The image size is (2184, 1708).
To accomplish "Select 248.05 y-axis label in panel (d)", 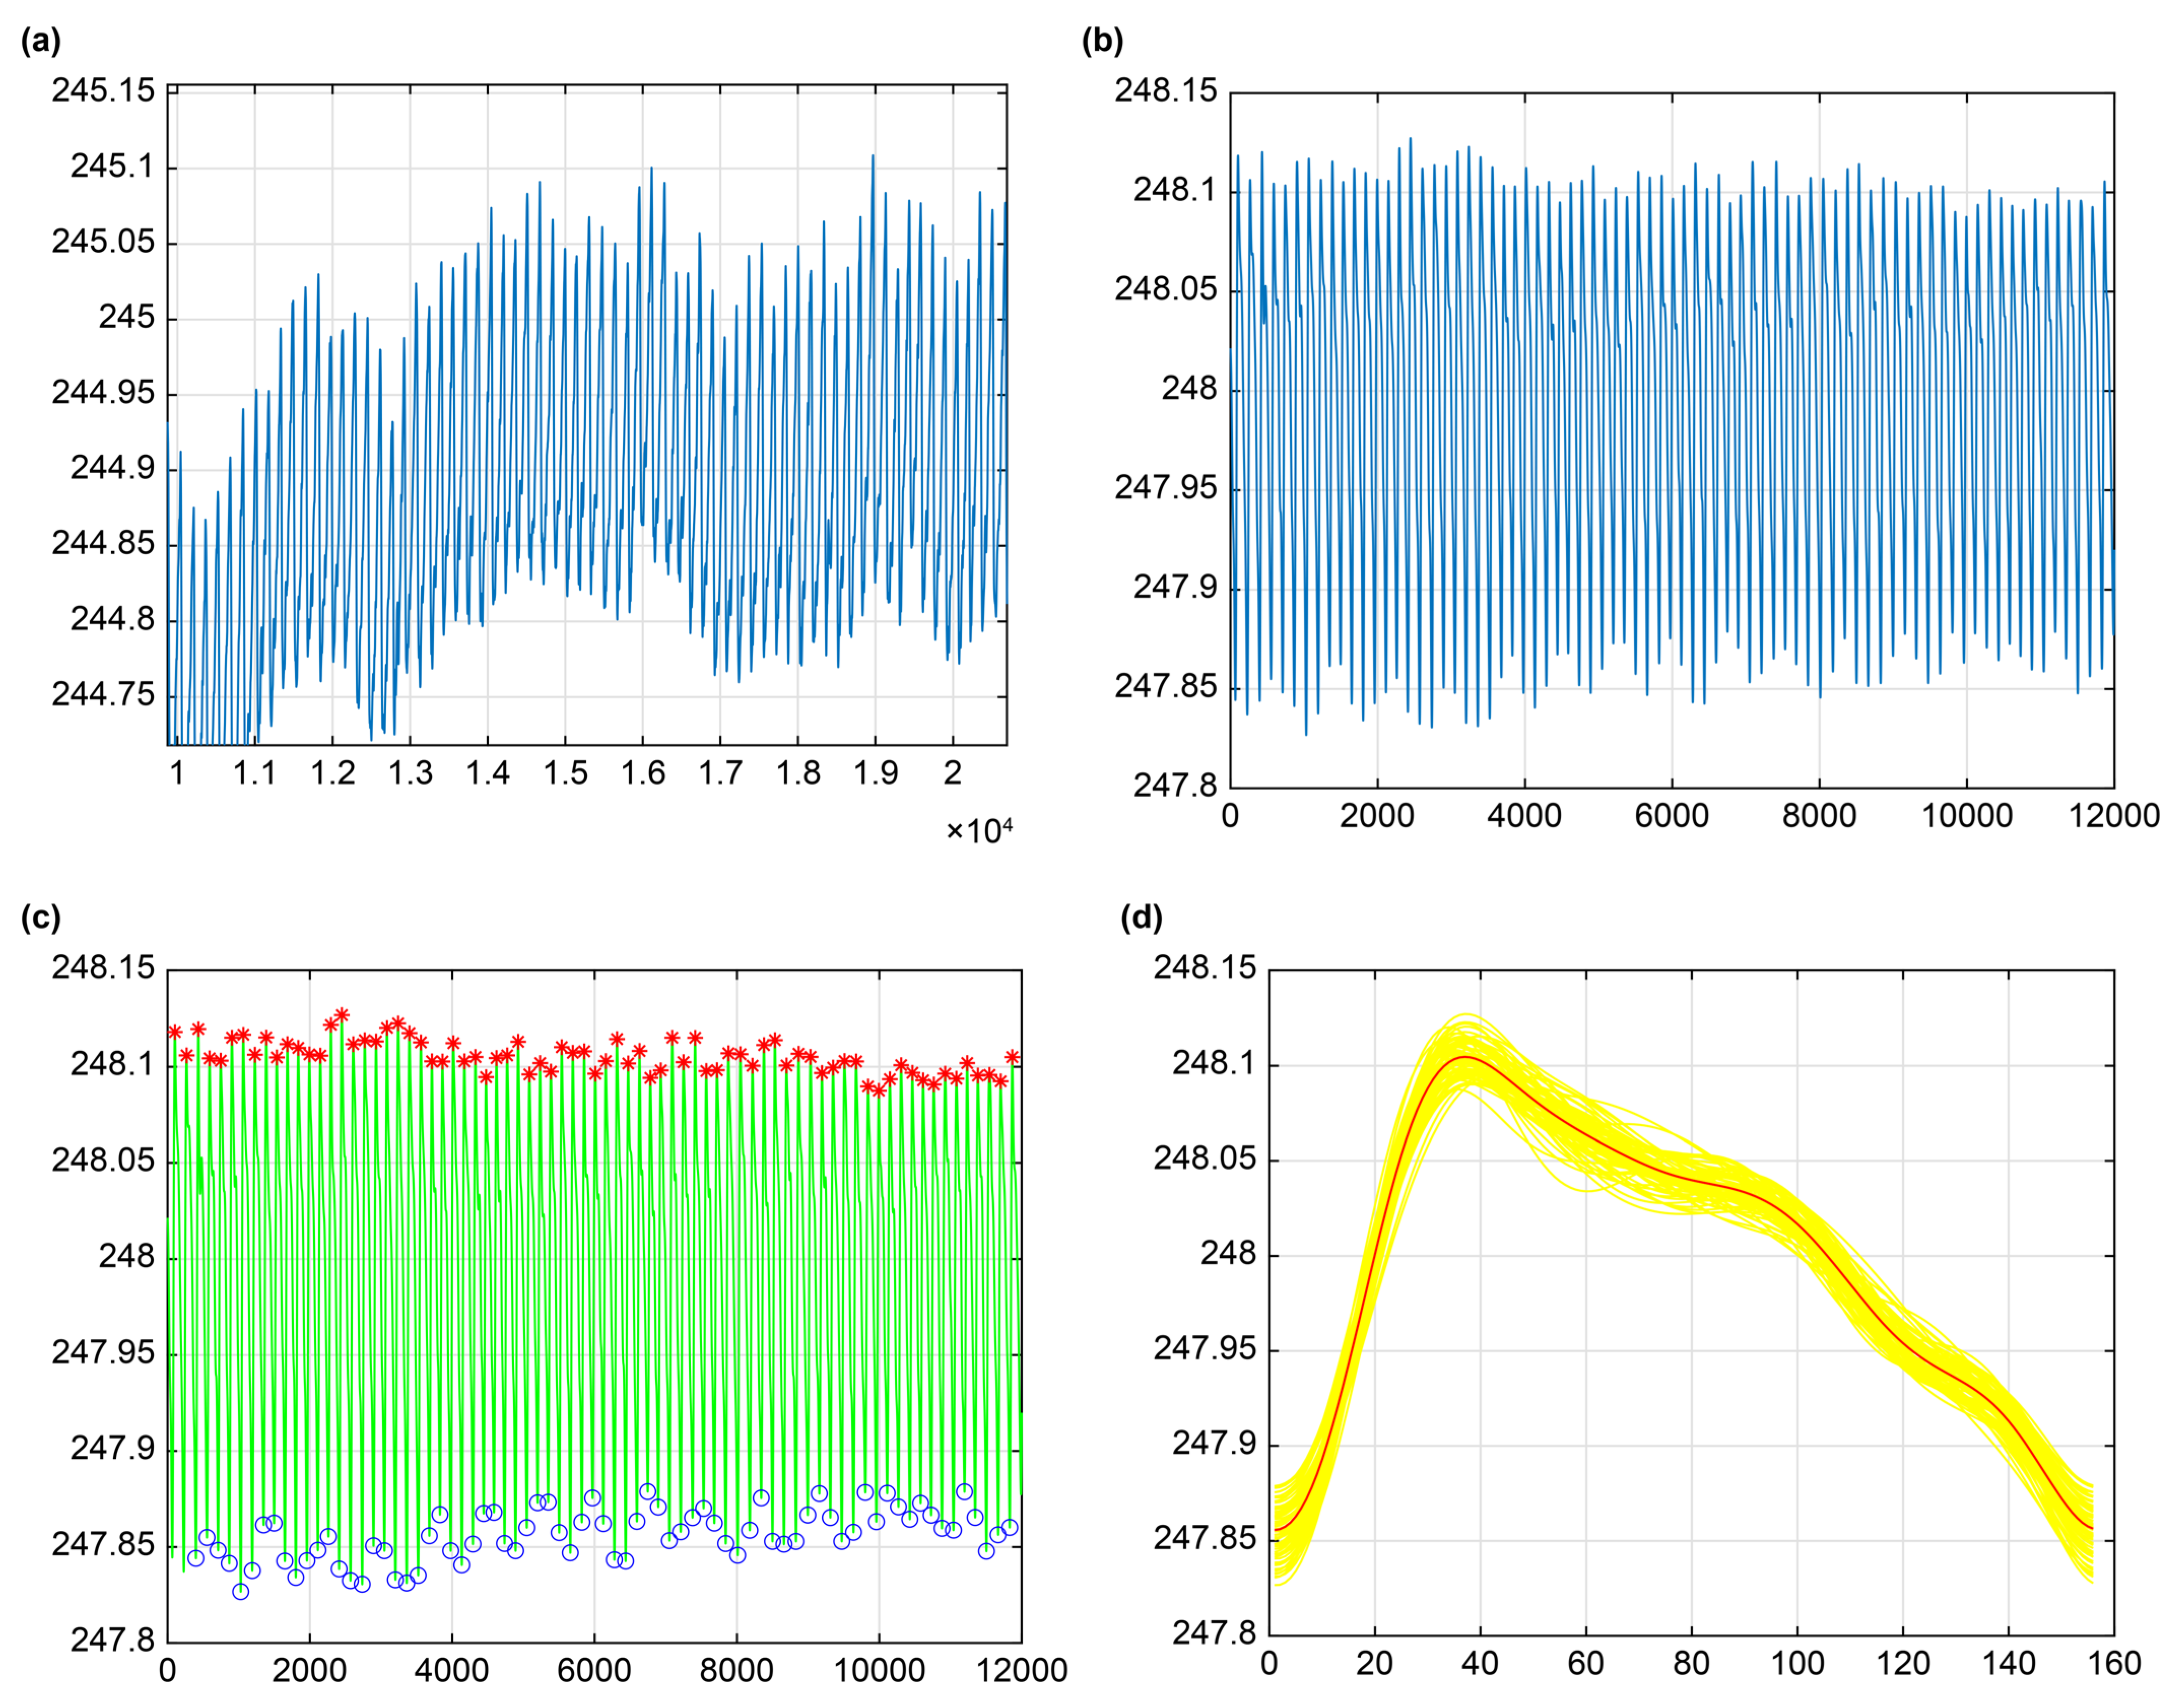I will 1205,1159.
